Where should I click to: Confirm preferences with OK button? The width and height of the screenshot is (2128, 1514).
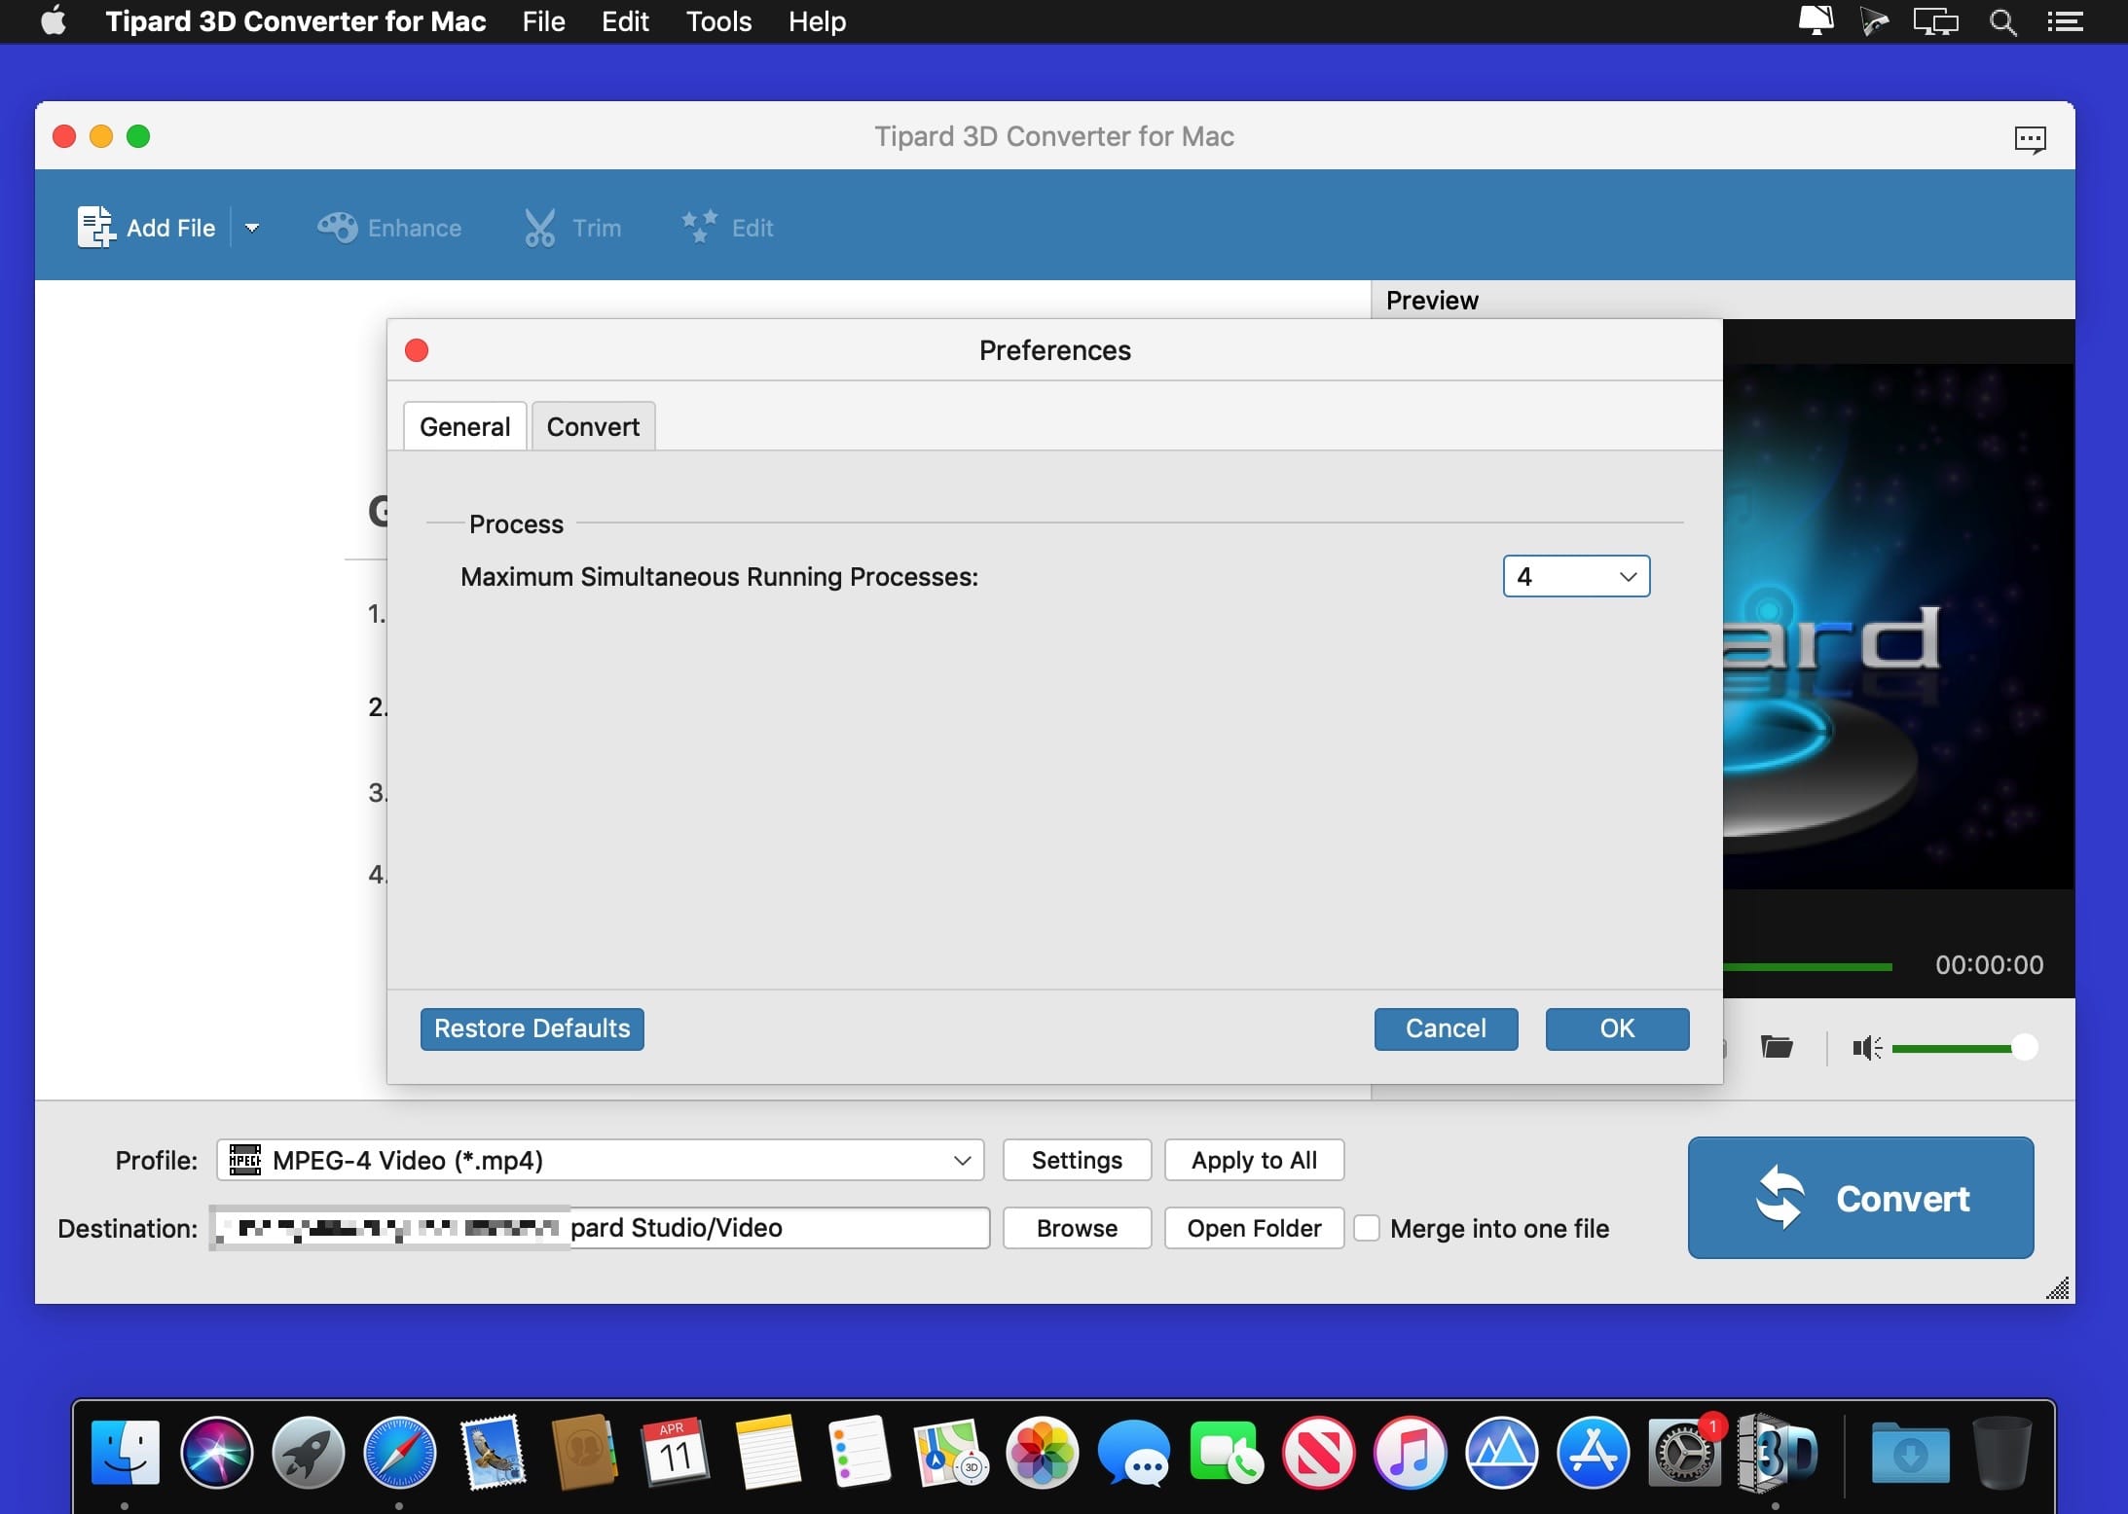tap(1617, 1028)
